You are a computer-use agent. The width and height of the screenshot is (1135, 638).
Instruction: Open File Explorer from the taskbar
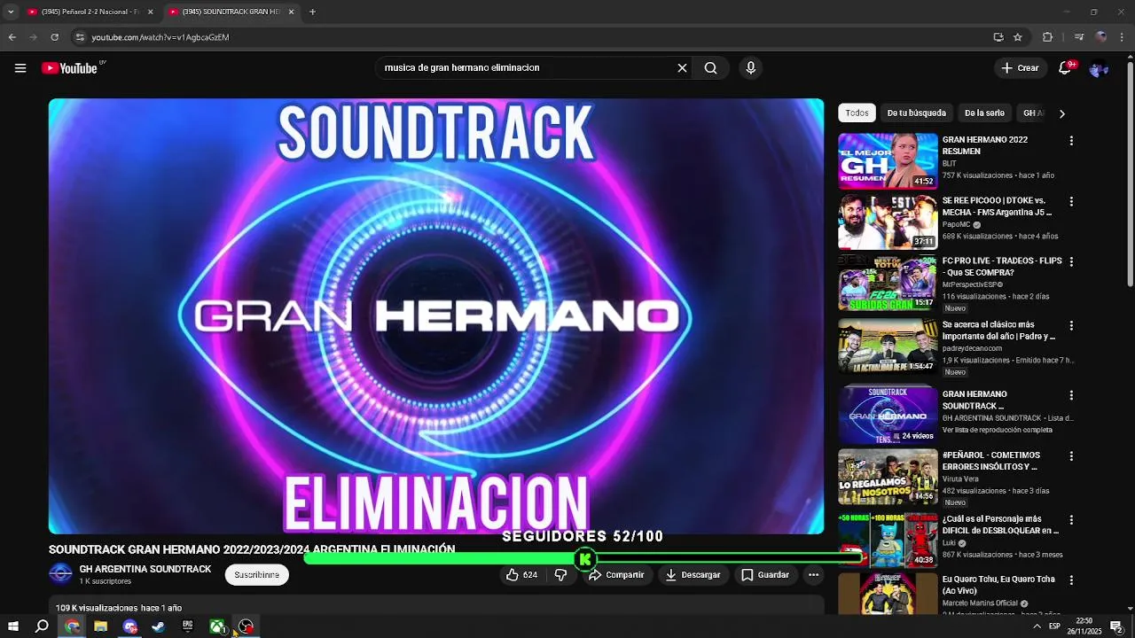coord(100,626)
